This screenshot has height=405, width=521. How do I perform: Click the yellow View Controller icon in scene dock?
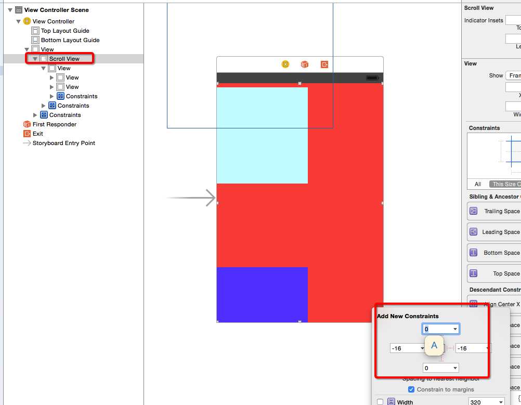point(285,64)
